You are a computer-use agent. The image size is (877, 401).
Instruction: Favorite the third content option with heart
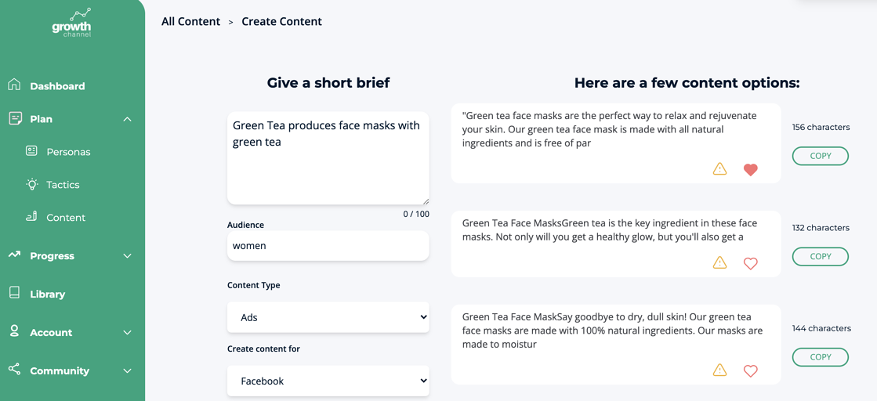point(751,370)
